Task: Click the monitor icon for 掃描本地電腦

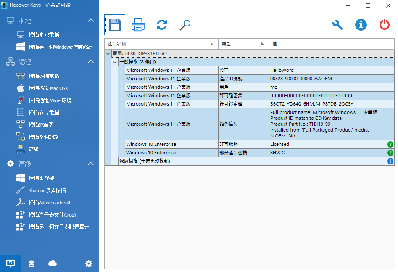Action: [x=21, y=34]
